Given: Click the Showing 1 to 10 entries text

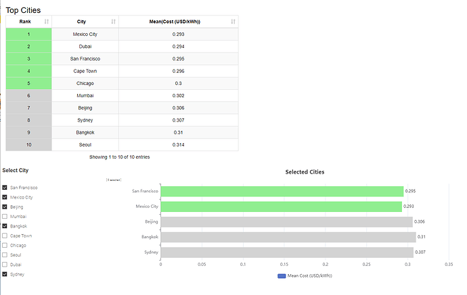Looking at the screenshot, I should (x=119, y=157).
